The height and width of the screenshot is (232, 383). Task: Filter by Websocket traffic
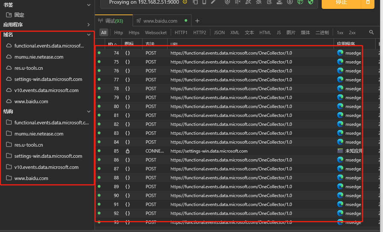[x=156, y=32]
